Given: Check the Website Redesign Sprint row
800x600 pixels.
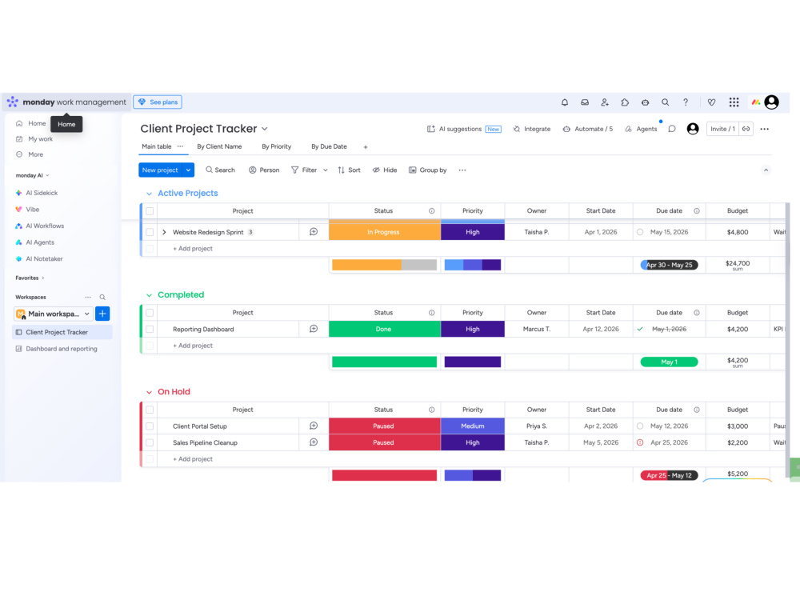Looking at the screenshot, I should pyautogui.click(x=150, y=232).
